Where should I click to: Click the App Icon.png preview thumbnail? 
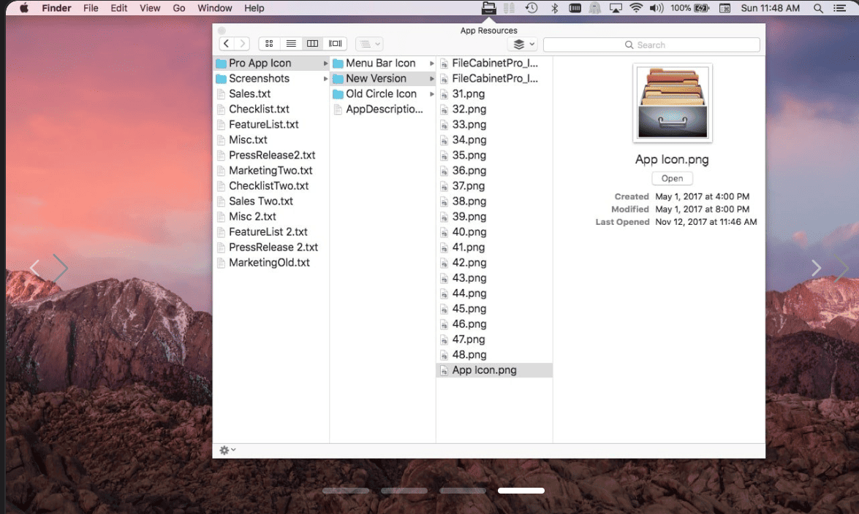[x=673, y=103]
